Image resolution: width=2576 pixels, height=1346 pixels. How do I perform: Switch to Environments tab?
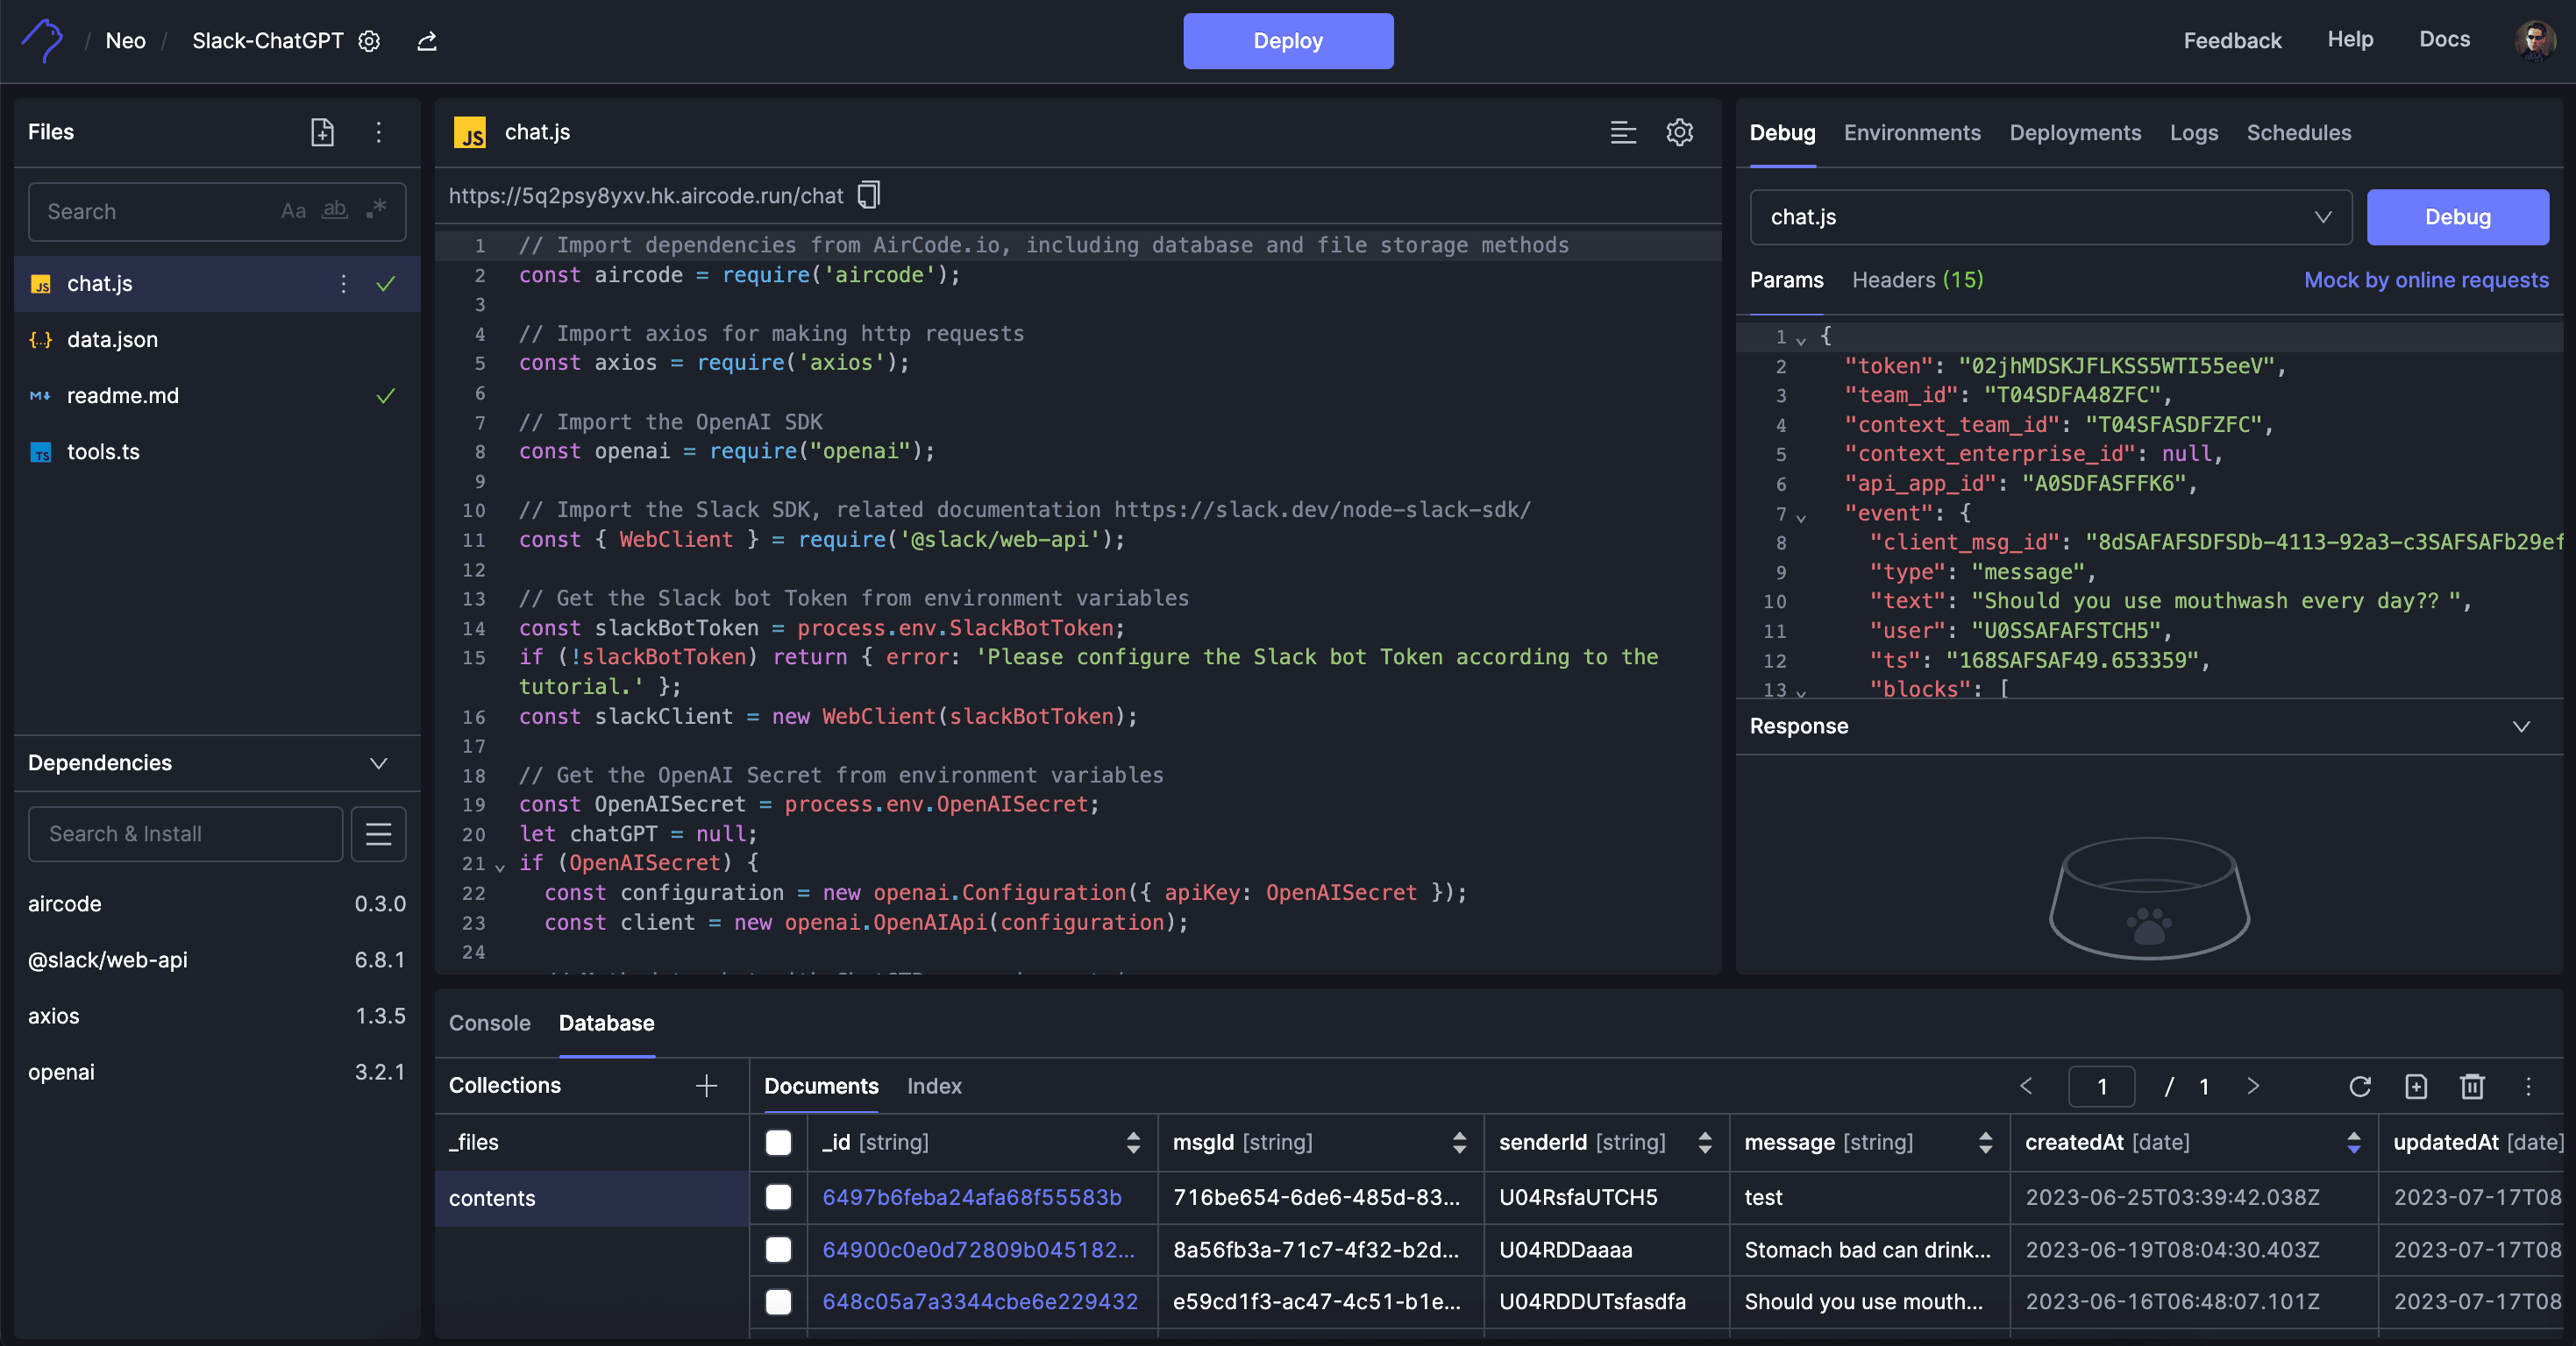(1912, 133)
